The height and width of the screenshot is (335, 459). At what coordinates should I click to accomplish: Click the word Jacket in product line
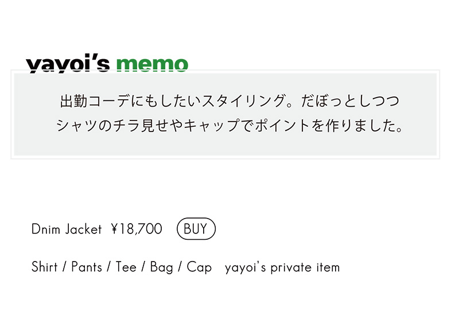[x=83, y=229]
